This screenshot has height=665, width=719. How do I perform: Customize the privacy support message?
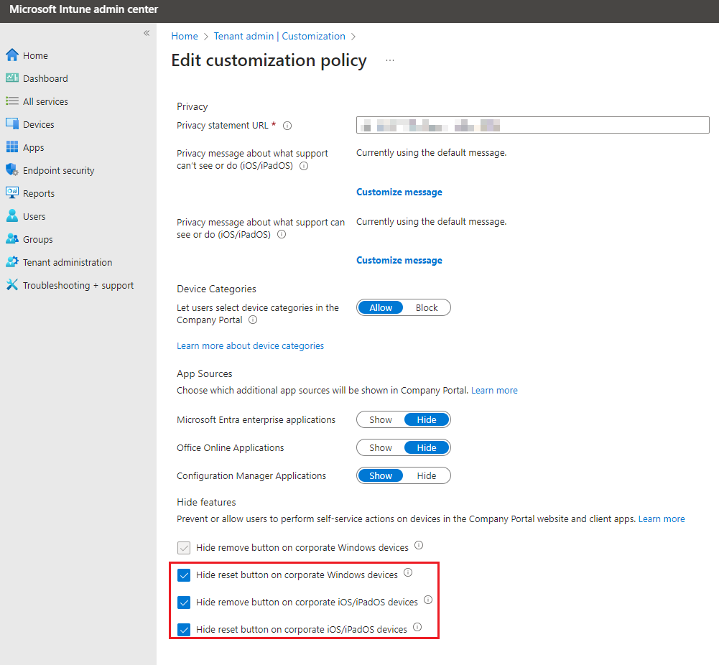(x=399, y=192)
